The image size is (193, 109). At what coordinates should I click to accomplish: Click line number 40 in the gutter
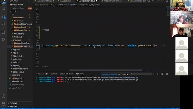click(x=37, y=46)
